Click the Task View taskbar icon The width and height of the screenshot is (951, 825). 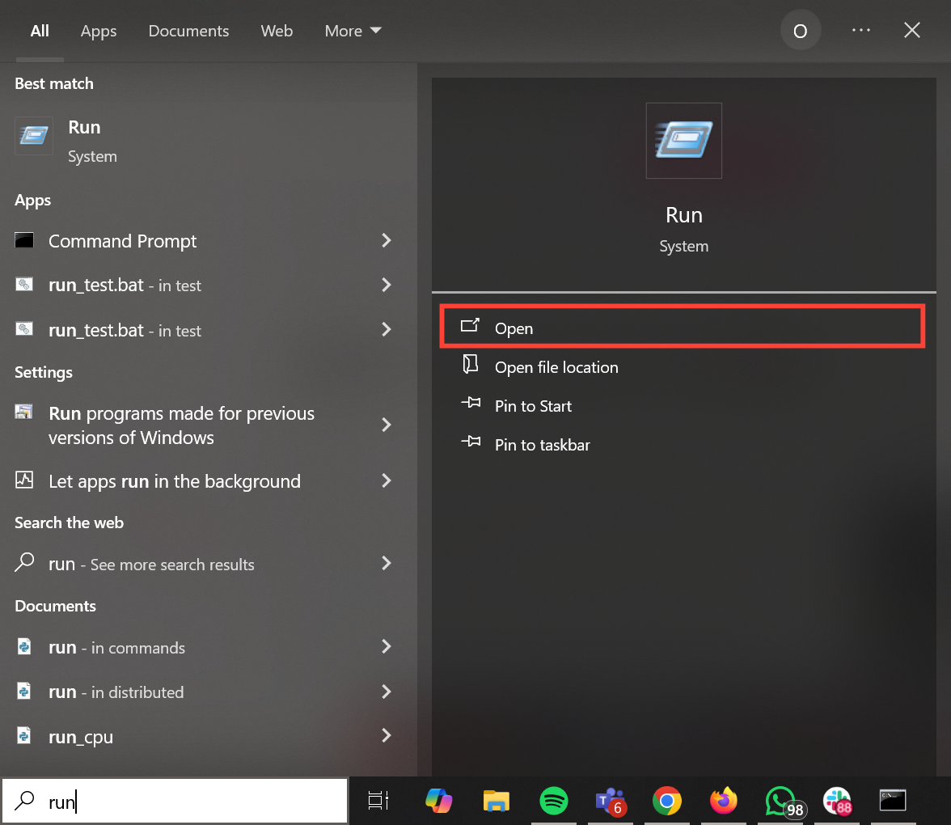(378, 801)
